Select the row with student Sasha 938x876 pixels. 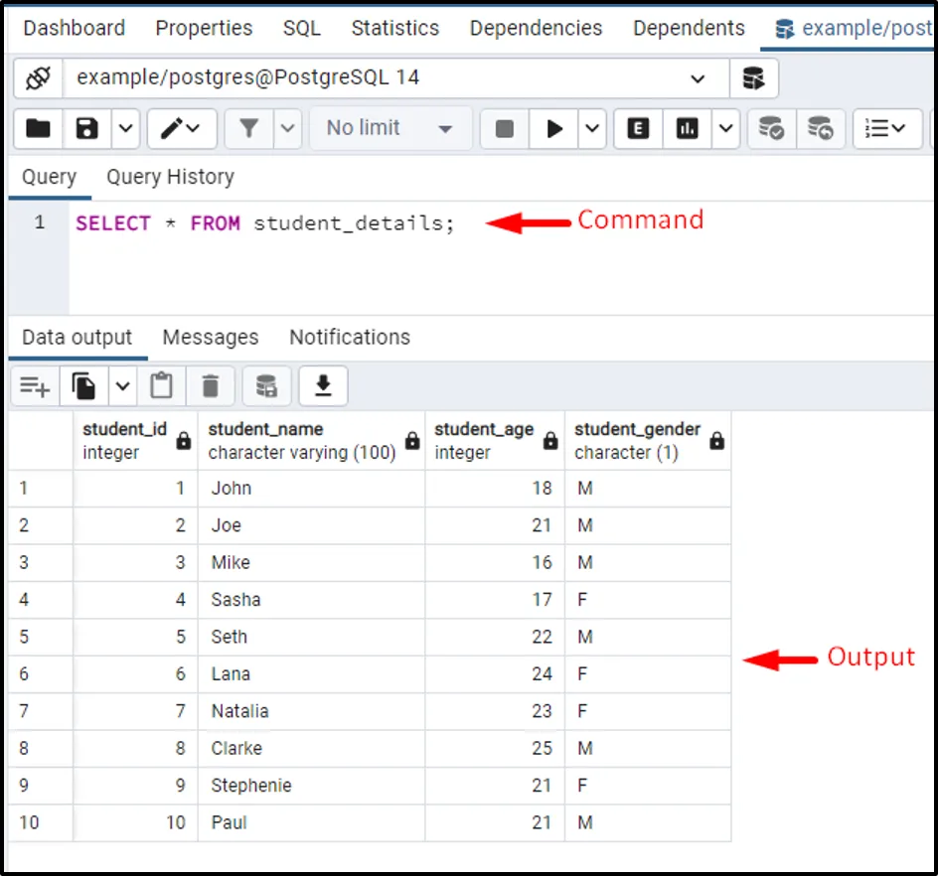[x=38, y=600]
